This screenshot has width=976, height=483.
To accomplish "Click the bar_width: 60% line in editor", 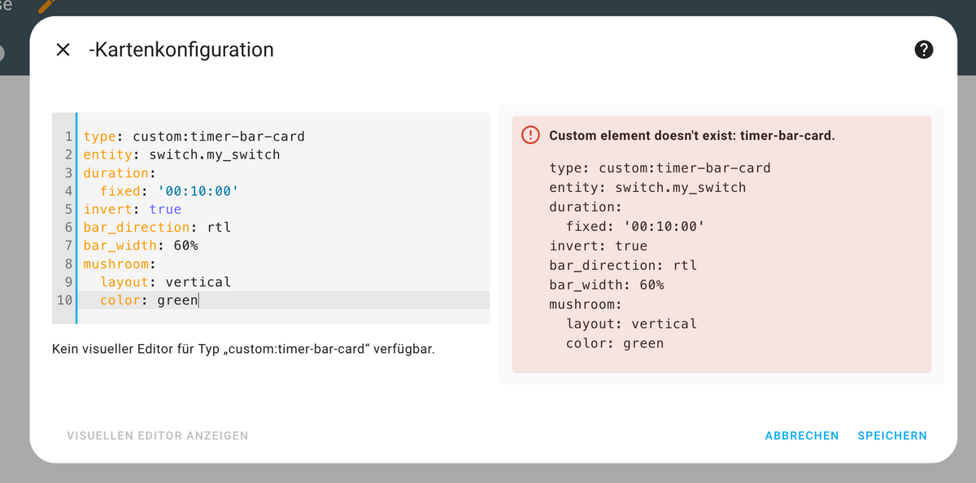I will pos(141,246).
